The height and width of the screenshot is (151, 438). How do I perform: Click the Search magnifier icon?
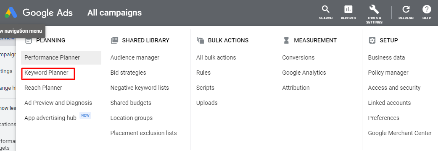[x=326, y=10]
